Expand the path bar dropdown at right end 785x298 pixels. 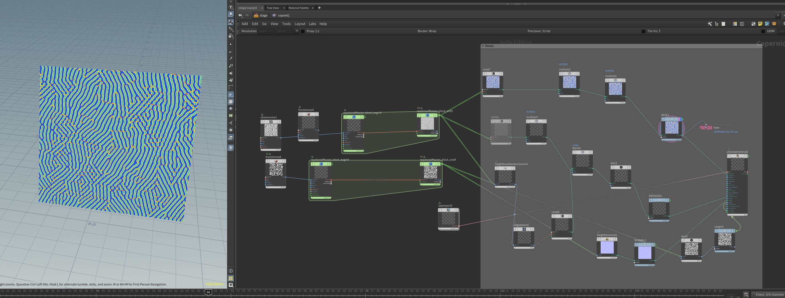[x=778, y=15]
